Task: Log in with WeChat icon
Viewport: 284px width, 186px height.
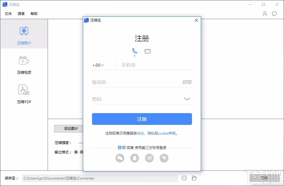Action: pos(120,158)
